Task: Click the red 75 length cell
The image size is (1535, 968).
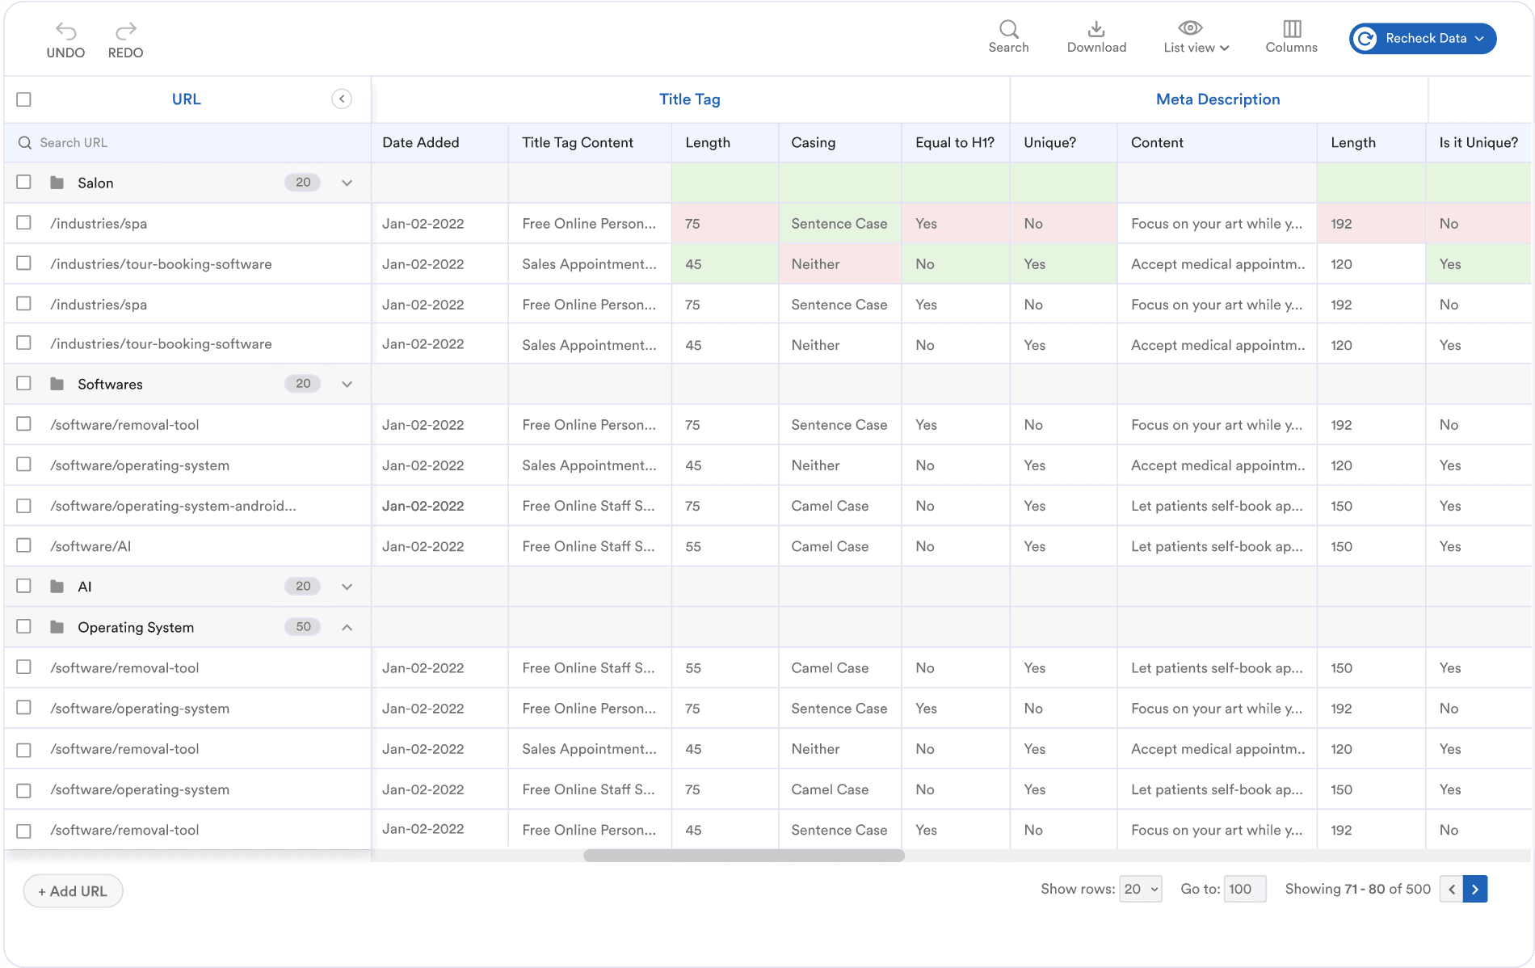Action: [x=725, y=223]
